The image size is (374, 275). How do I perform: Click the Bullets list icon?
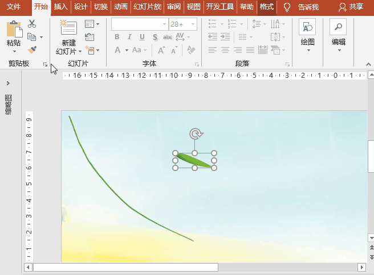(x=212, y=24)
